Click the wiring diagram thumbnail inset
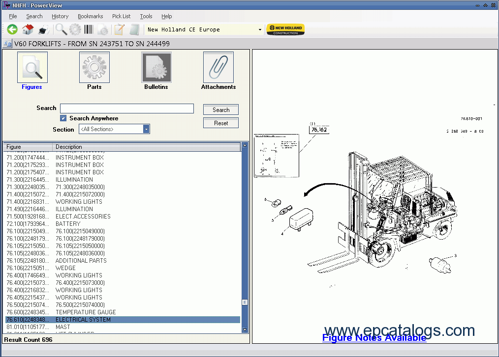This screenshot has height=357, width=499. (x=277, y=156)
